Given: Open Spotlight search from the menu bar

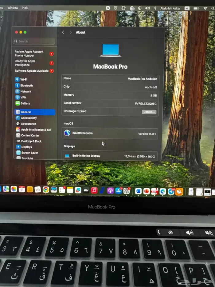Looking at the screenshot, I should 213,8.
